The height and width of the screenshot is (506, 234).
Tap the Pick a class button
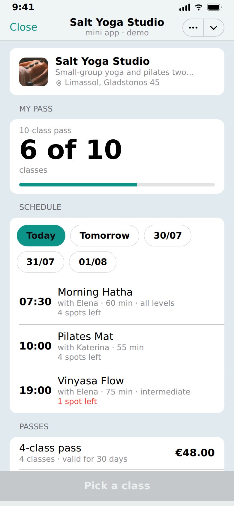pyautogui.click(x=117, y=486)
